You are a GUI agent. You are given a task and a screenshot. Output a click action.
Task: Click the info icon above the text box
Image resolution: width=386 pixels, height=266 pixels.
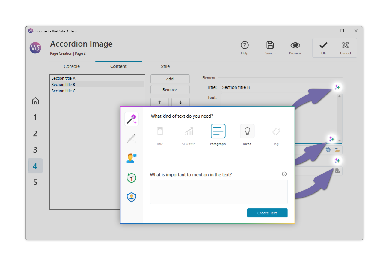284,174
